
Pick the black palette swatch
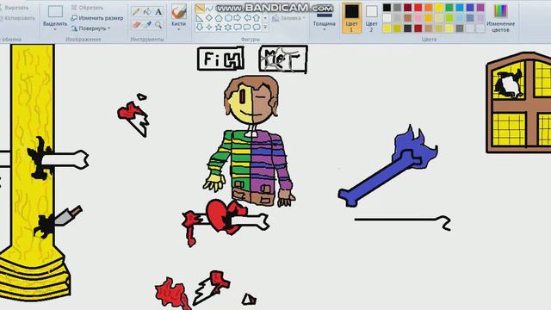[387, 8]
